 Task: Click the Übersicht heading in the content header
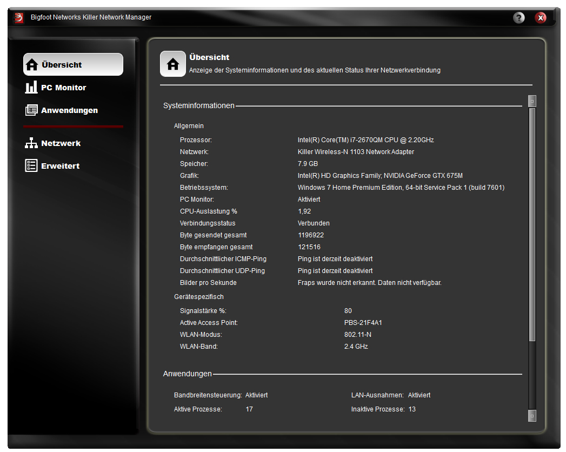pyautogui.click(x=209, y=57)
